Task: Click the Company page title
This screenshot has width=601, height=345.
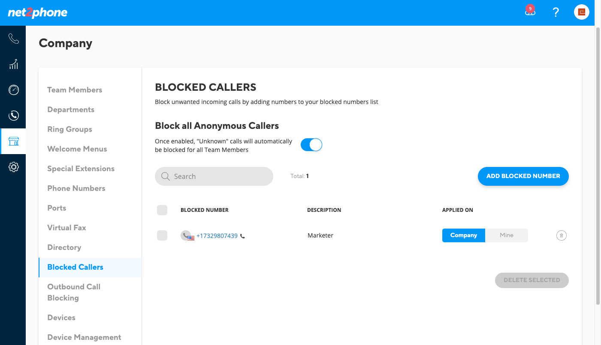Action: click(66, 43)
